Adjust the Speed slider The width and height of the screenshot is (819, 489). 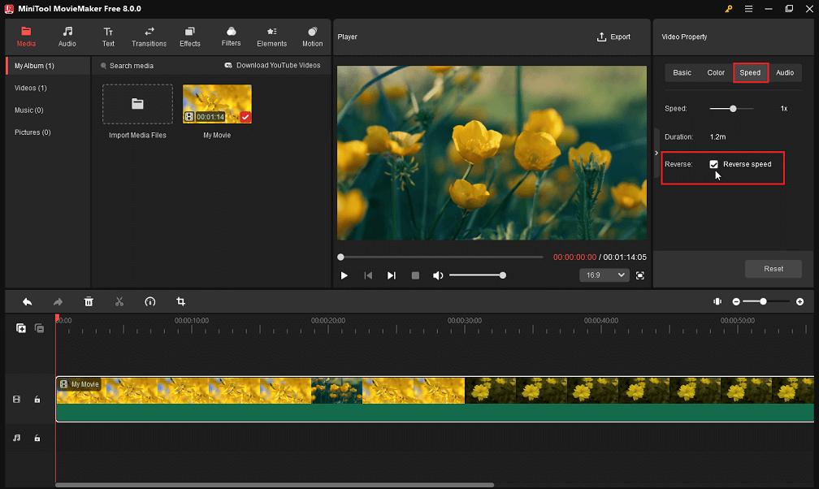click(x=732, y=109)
